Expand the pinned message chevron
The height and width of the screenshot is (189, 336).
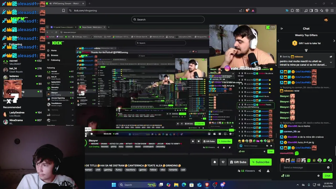331,62
